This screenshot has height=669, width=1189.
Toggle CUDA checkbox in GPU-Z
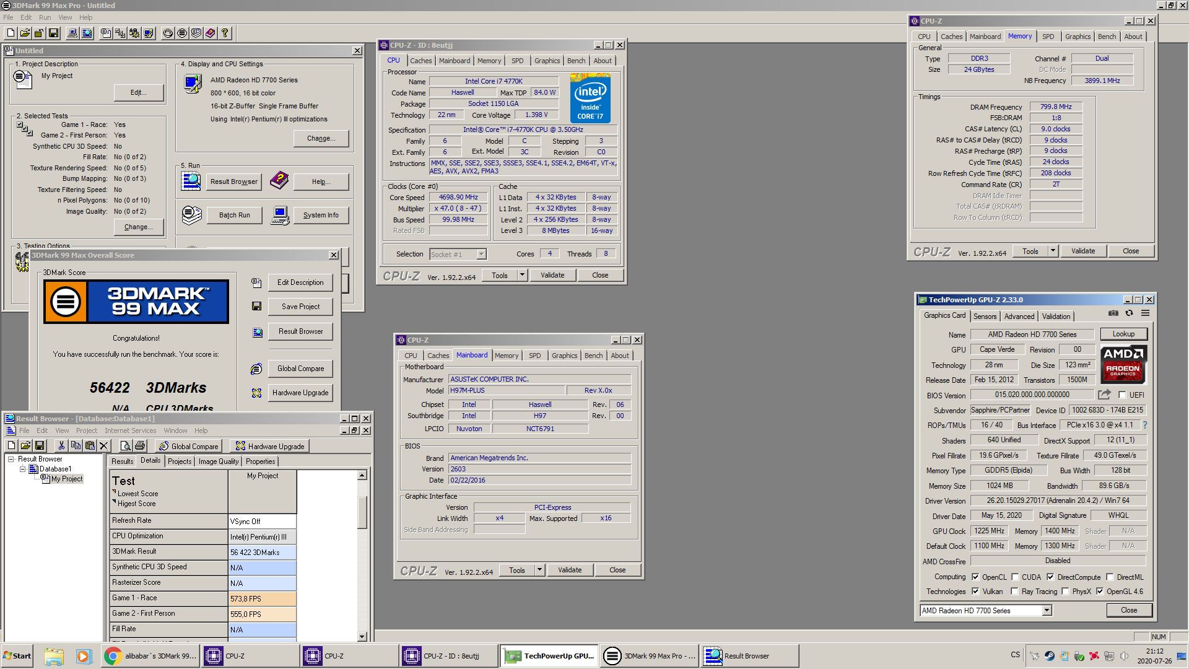pos(1015,577)
